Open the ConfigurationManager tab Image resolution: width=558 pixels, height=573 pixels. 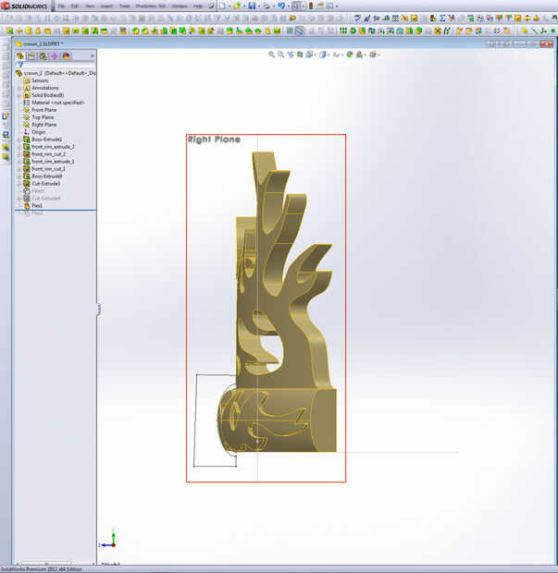[x=43, y=55]
